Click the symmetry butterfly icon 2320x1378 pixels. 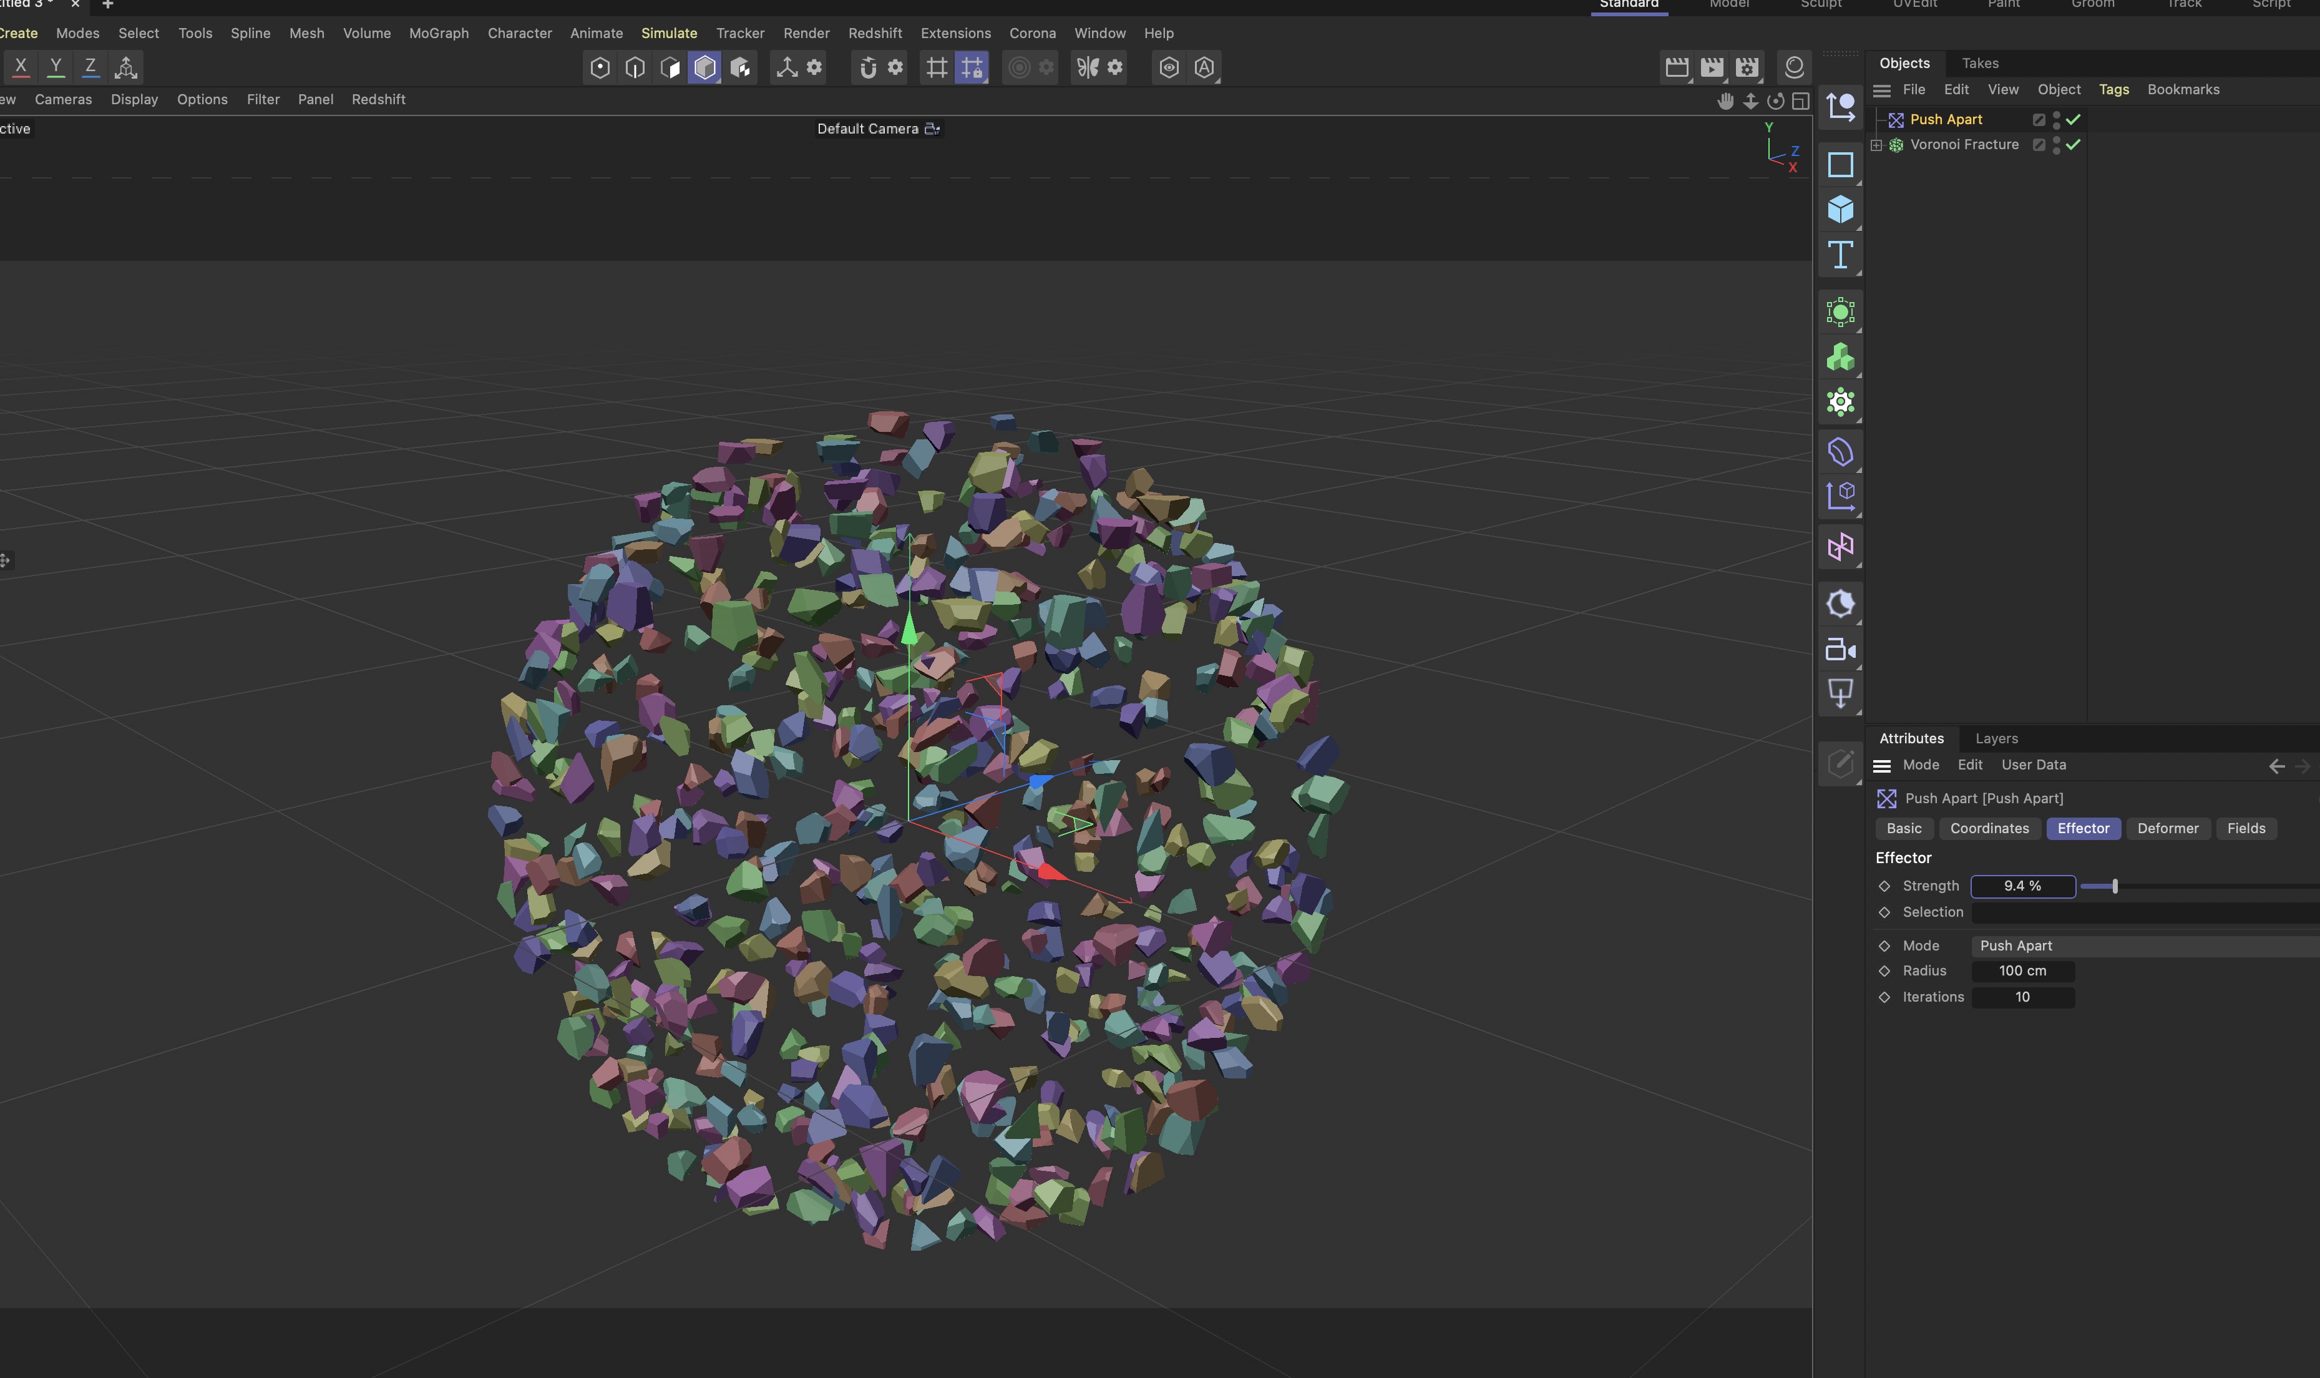[x=1087, y=67]
